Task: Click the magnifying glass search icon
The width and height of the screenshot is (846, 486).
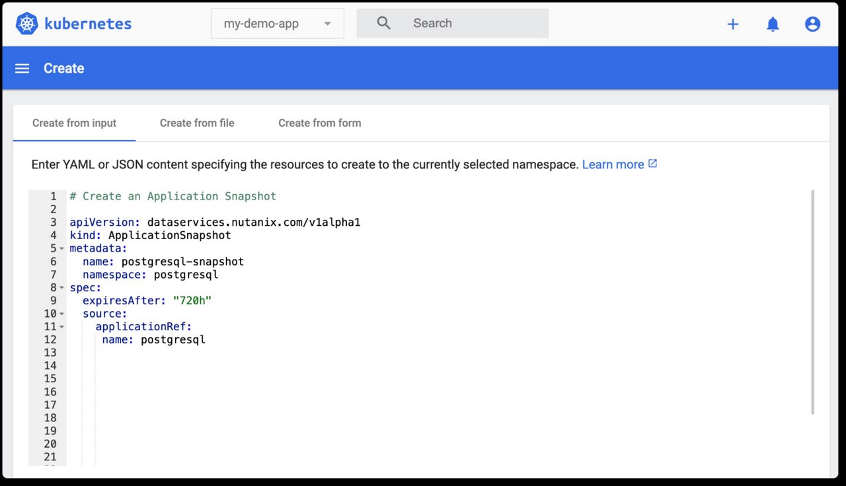Action: [x=383, y=23]
